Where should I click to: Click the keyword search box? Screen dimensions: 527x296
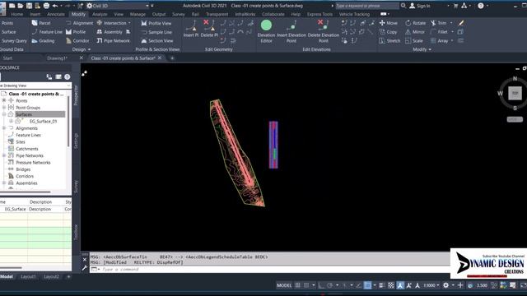(x=367, y=6)
